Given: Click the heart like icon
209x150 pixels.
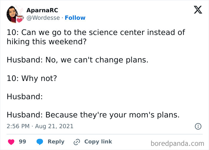Looking at the screenshot, I should (11, 142).
